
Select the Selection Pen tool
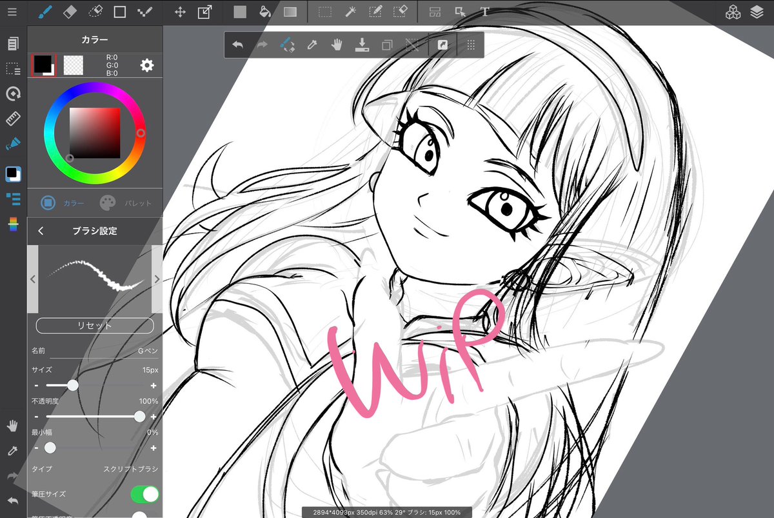[x=375, y=12]
